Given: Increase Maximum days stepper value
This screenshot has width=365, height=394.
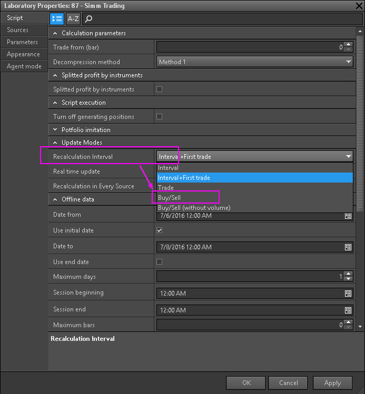Looking at the screenshot, I should pyautogui.click(x=348, y=274).
